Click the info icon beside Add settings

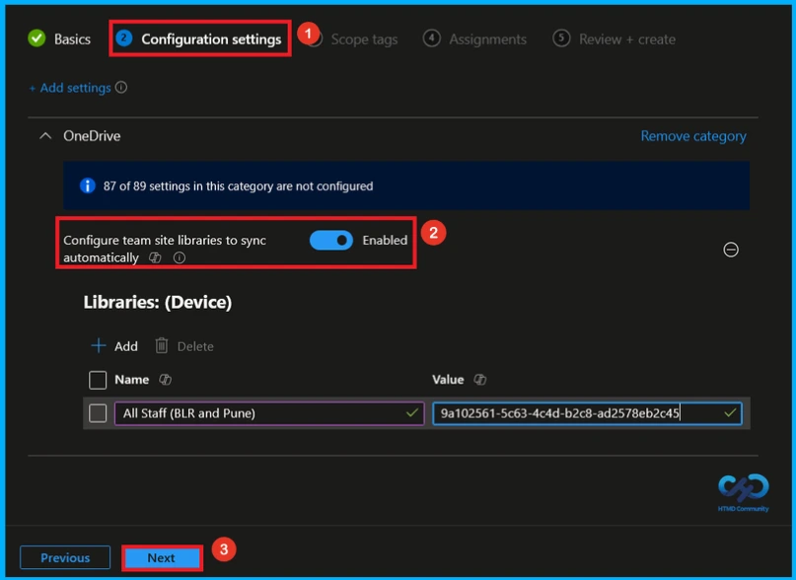[120, 88]
